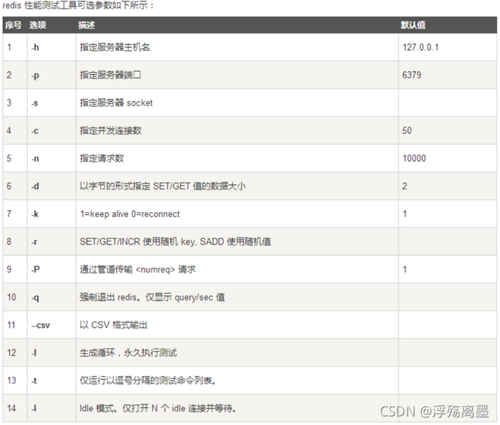500x425 pixels.
Task: Click 'SET/GET/INCR 使用随机 key' description
Action: click(138, 242)
